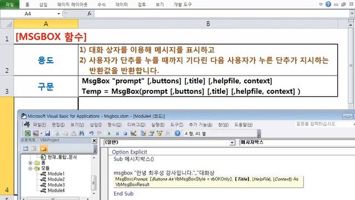Click the VBA help blue question mark icon
Screen dimensions: 355x200
[x=177, y=133]
